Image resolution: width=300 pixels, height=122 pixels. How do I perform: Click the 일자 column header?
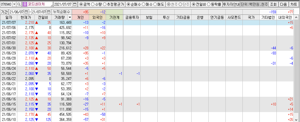pos(9,18)
